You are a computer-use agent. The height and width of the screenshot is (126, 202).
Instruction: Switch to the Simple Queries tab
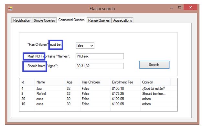coord(44,20)
